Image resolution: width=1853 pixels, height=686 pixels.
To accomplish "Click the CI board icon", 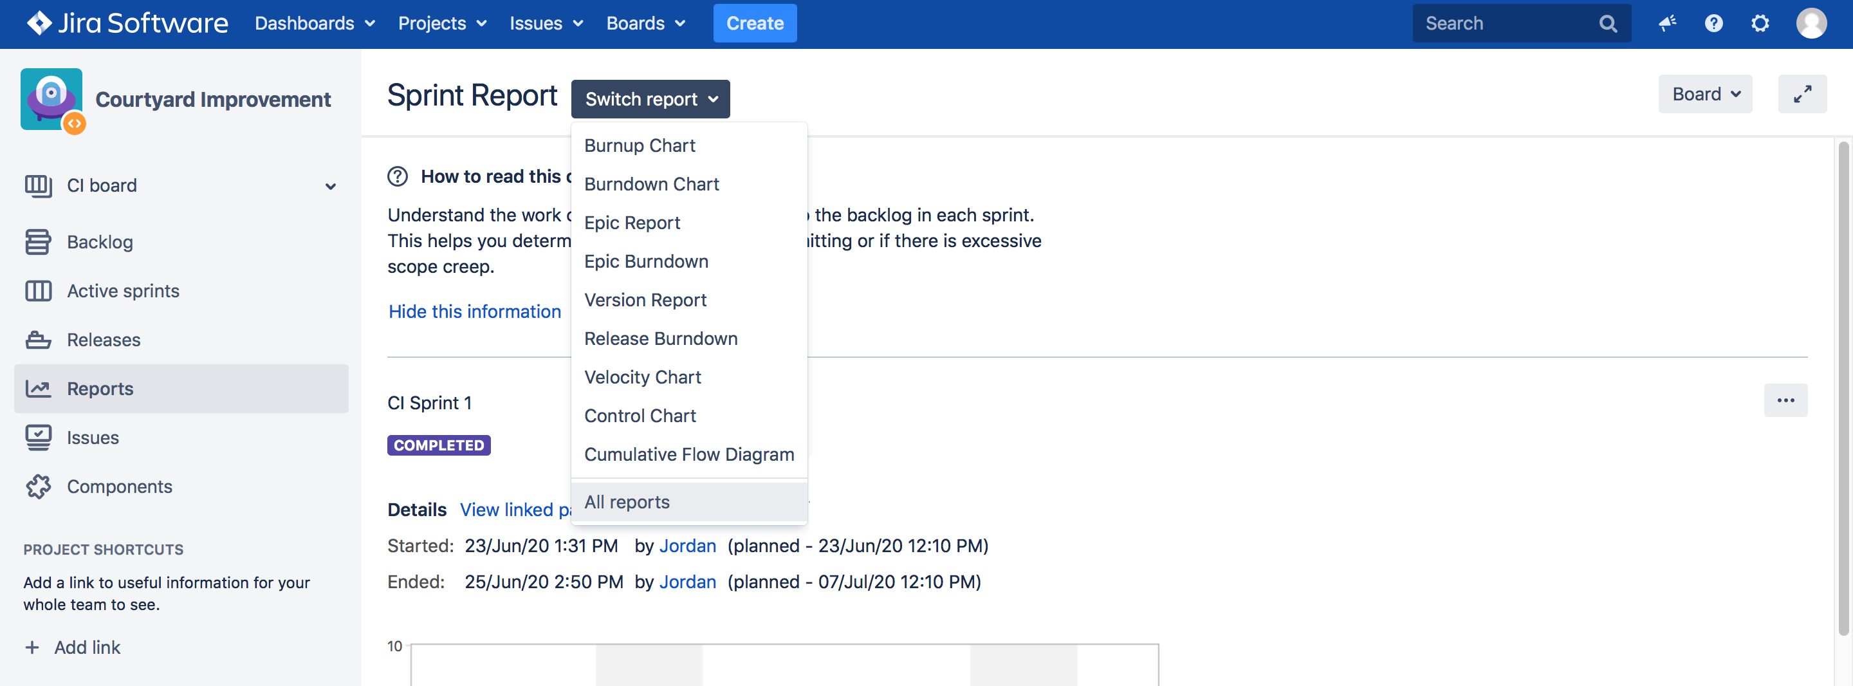I will pyautogui.click(x=38, y=186).
